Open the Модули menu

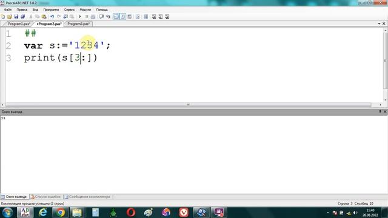coord(85,10)
